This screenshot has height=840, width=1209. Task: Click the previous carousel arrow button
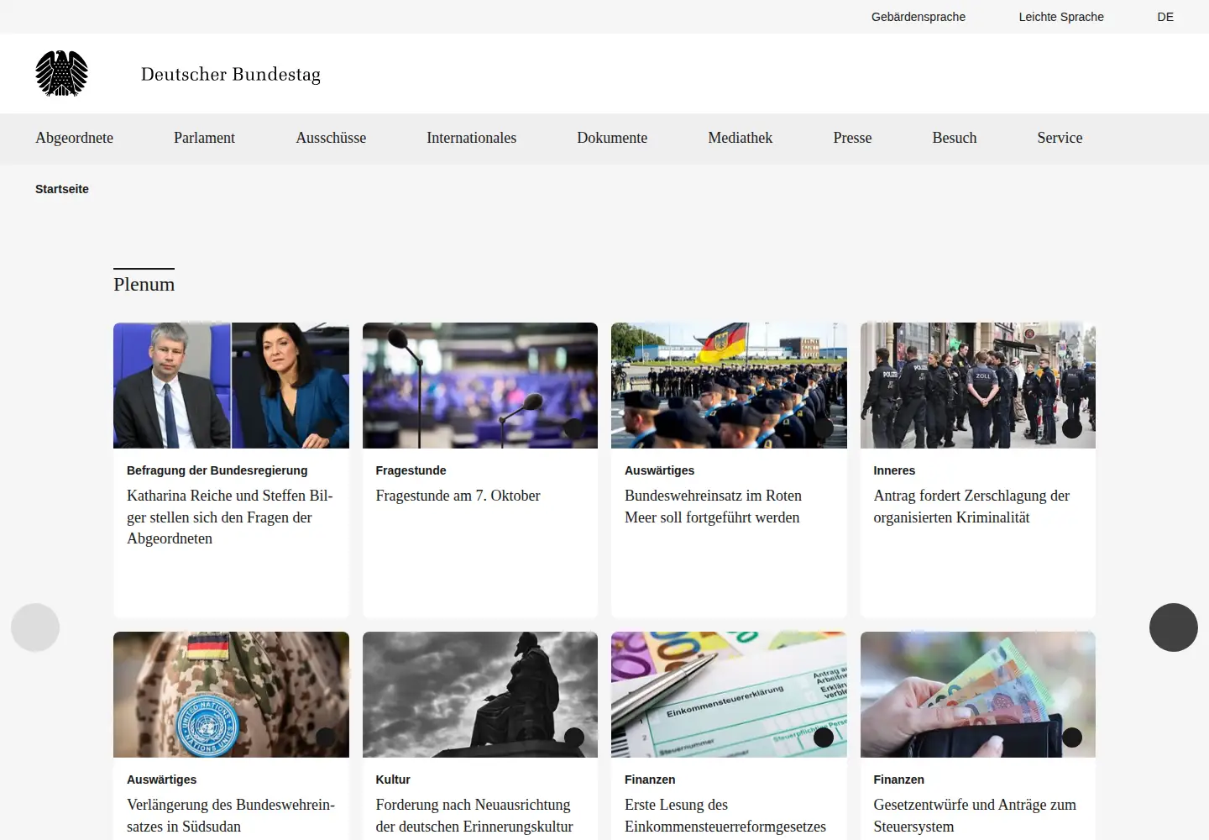pyautogui.click(x=35, y=627)
